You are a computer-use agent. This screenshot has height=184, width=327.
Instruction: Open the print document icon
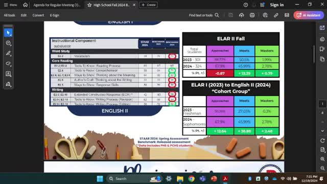click(x=252, y=15)
